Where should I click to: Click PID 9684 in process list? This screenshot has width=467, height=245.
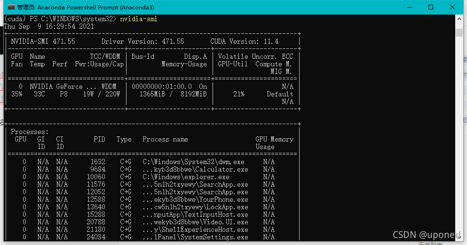click(98, 169)
